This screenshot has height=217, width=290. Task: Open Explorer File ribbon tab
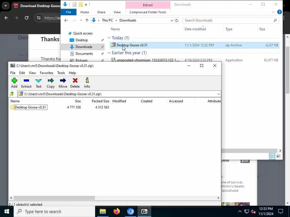(x=69, y=12)
